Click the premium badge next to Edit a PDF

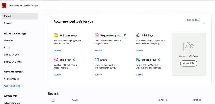tap(74, 60)
